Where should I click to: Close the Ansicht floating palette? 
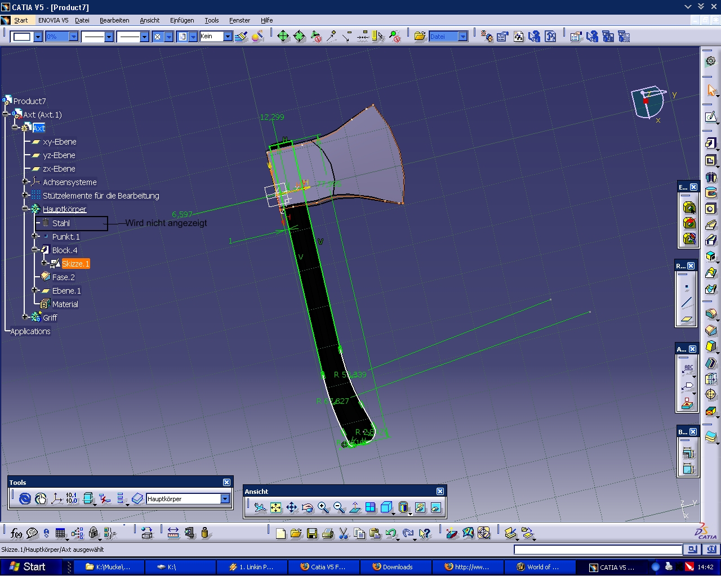(x=440, y=491)
